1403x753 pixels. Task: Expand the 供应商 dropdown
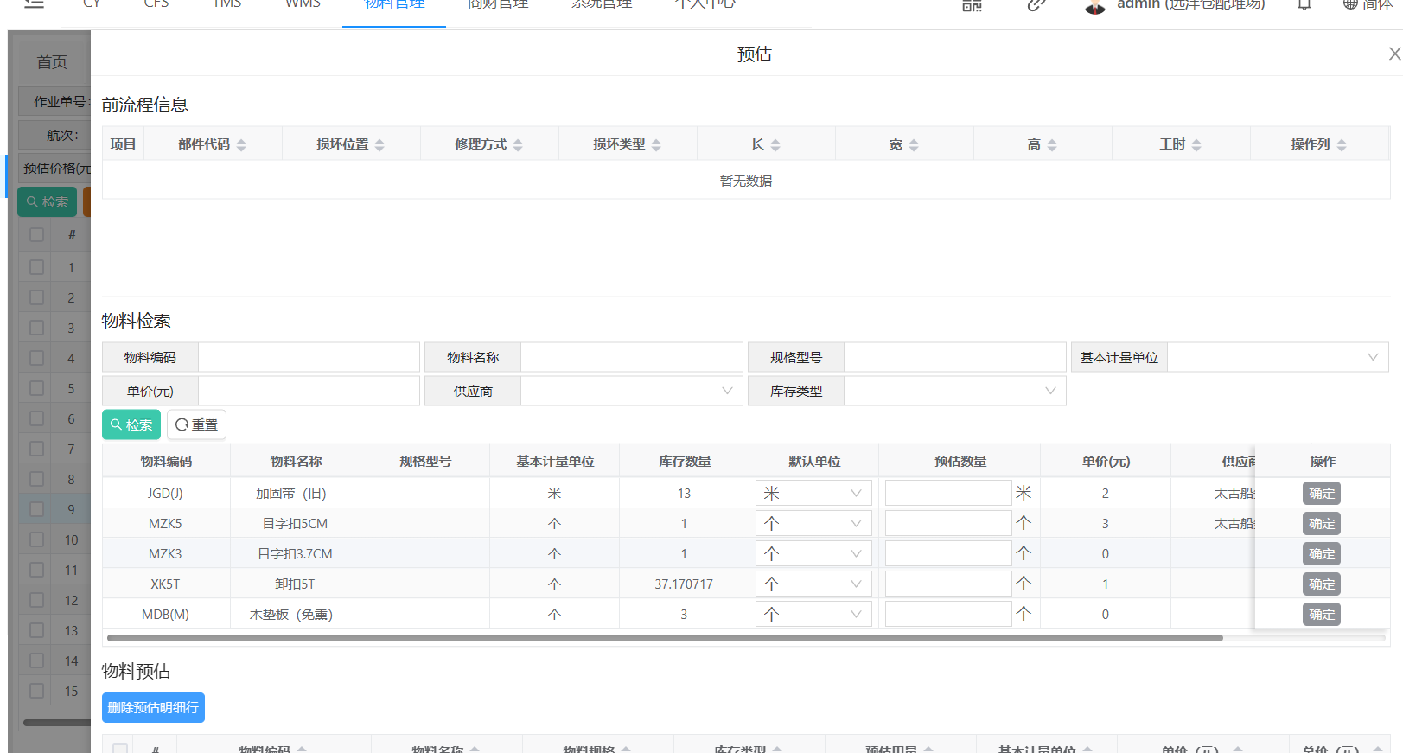[x=631, y=392]
